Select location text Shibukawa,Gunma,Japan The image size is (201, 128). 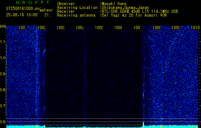coord(125,8)
